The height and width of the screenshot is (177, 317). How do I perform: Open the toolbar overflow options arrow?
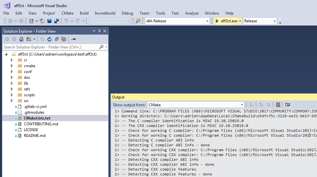pos(280,23)
